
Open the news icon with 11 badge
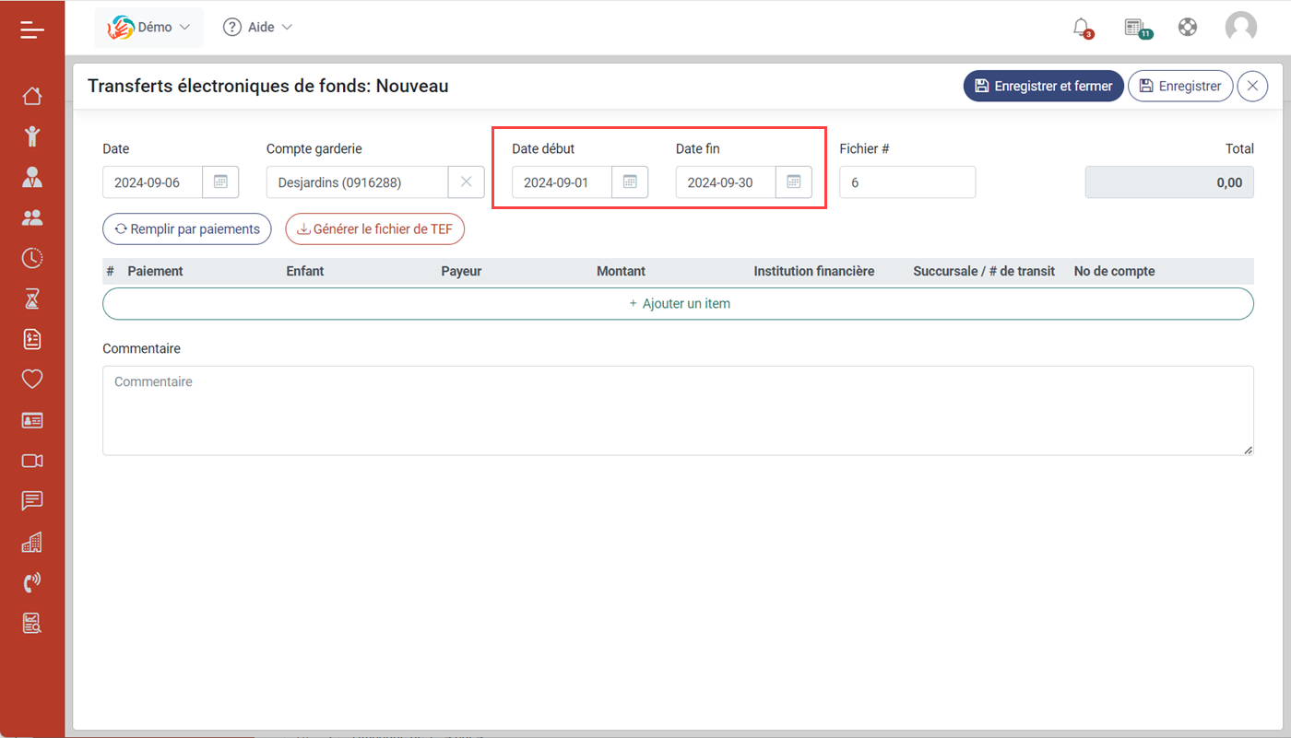coord(1137,28)
